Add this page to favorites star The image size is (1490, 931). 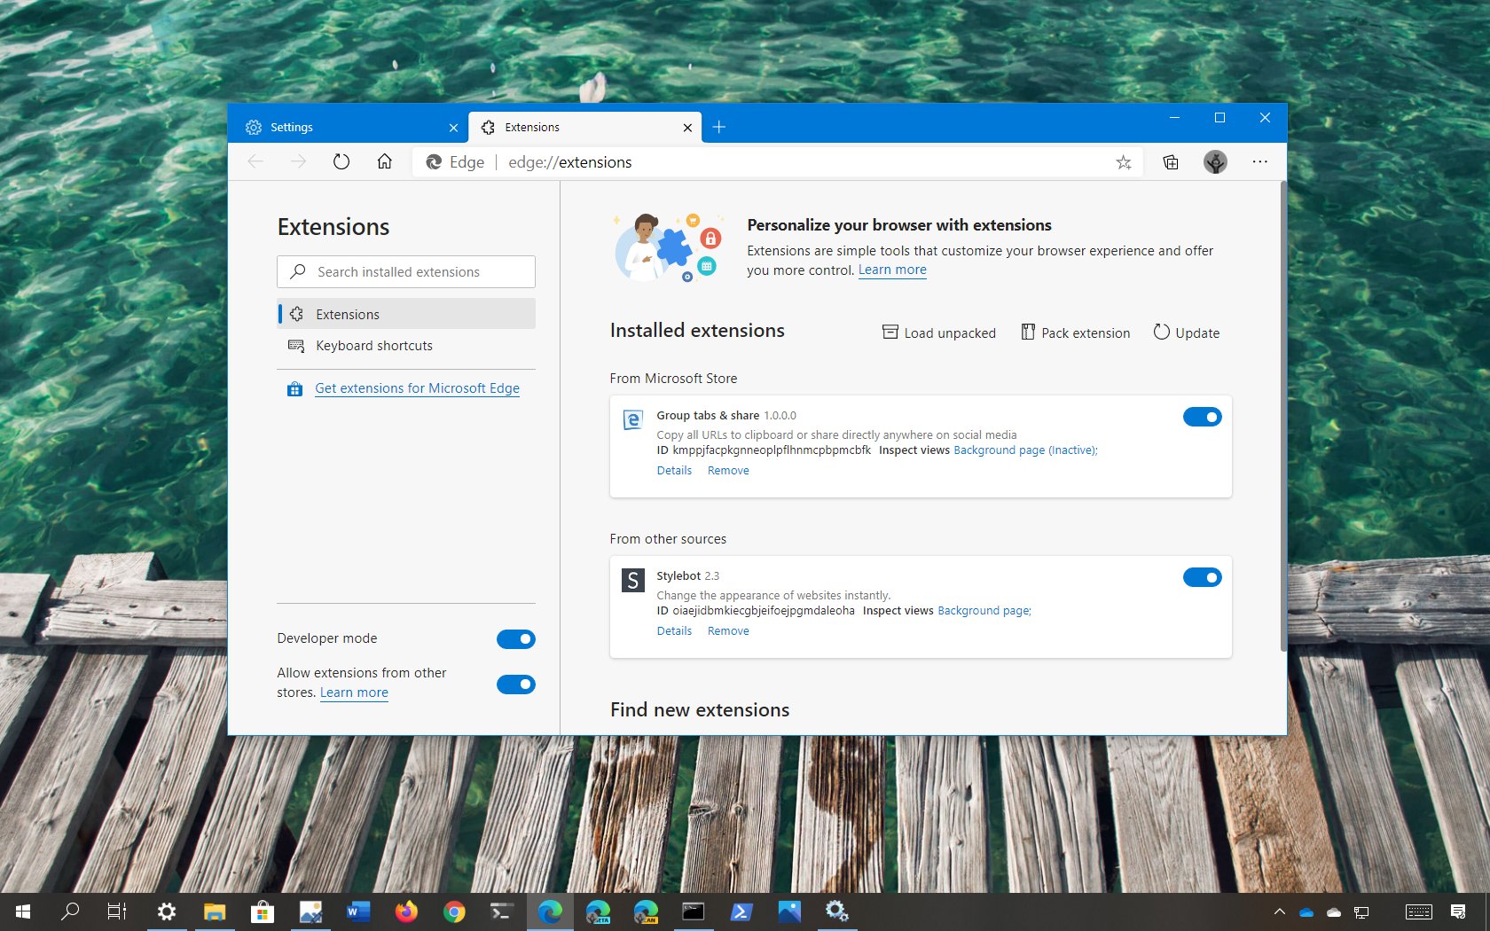pyautogui.click(x=1123, y=162)
